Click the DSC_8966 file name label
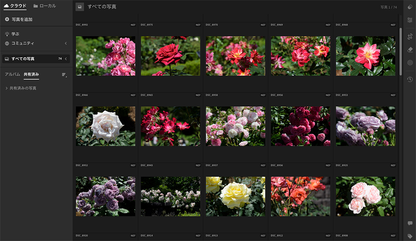416x241 pixels. point(82,95)
